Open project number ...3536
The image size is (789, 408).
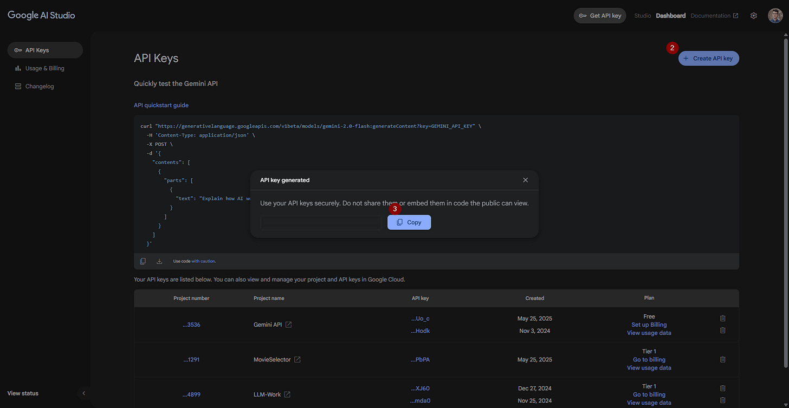191,325
